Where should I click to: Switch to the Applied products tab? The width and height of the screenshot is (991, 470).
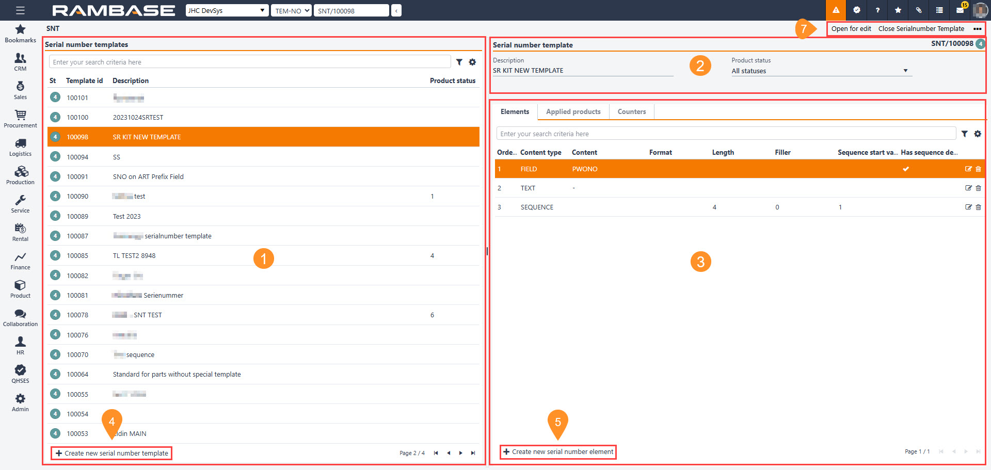(573, 111)
